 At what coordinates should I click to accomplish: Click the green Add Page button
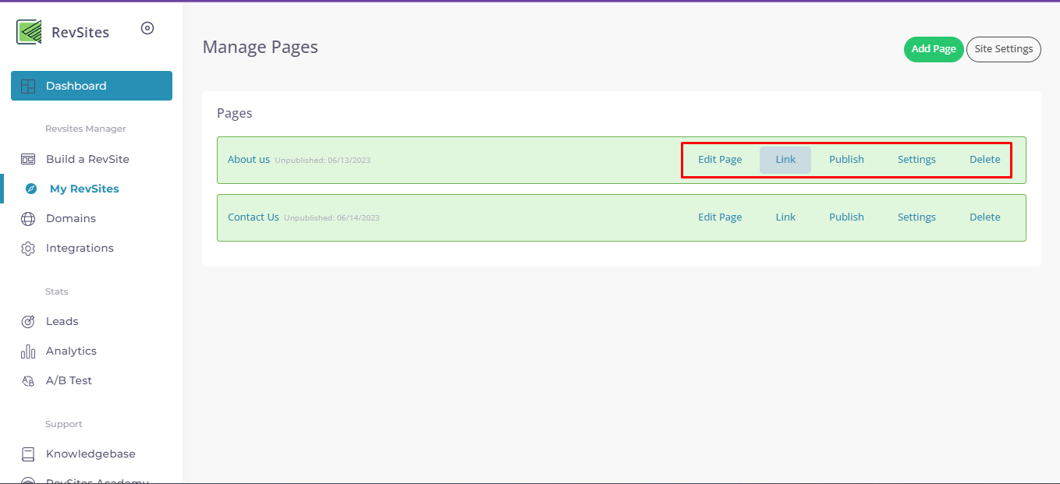tap(933, 48)
